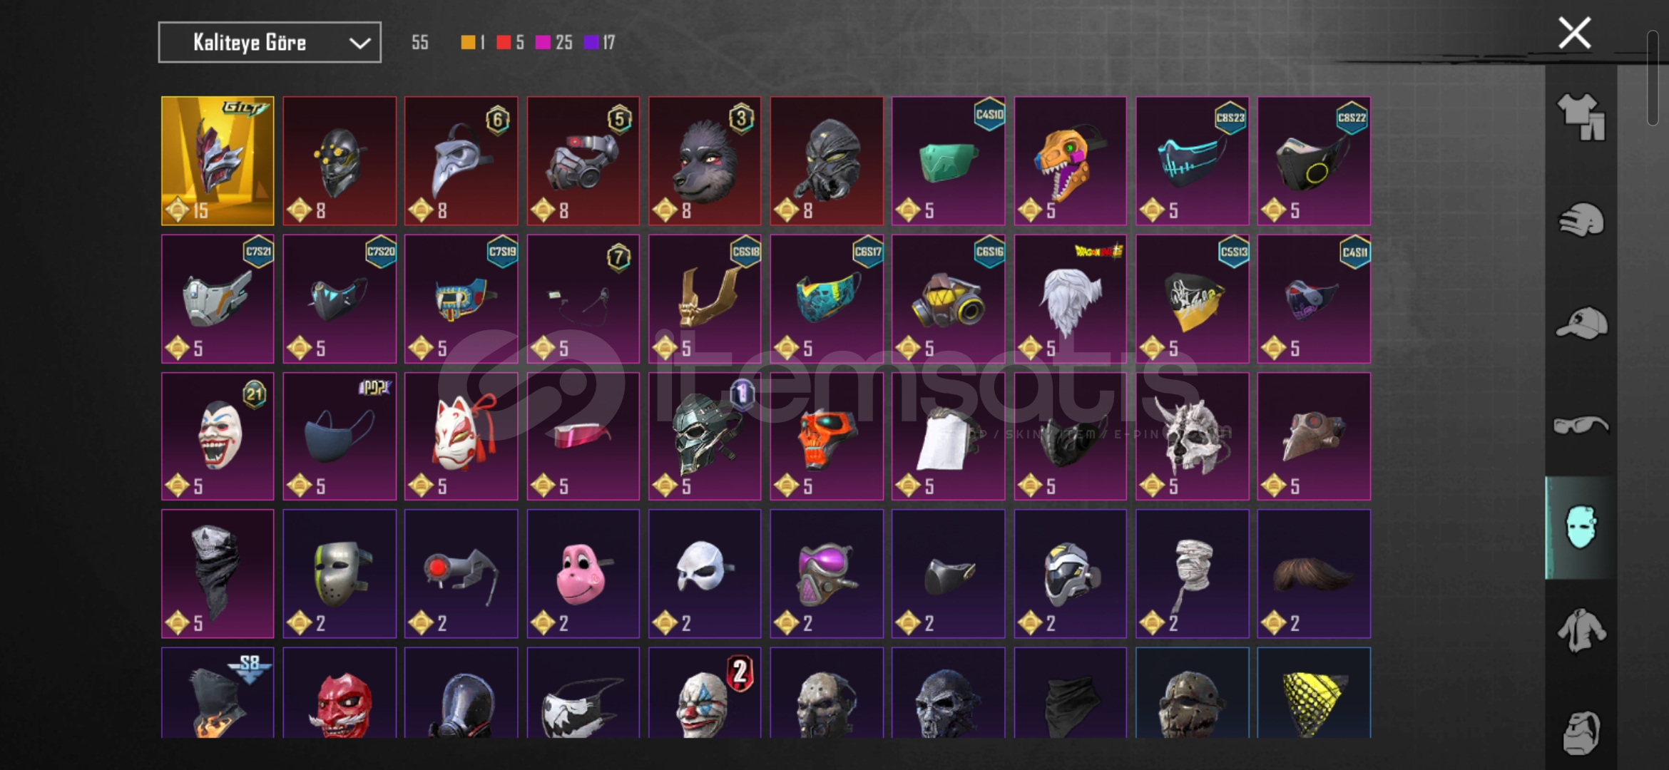The width and height of the screenshot is (1669, 770).
Task: Pick the pink monkey face mask
Action: tap(583, 574)
